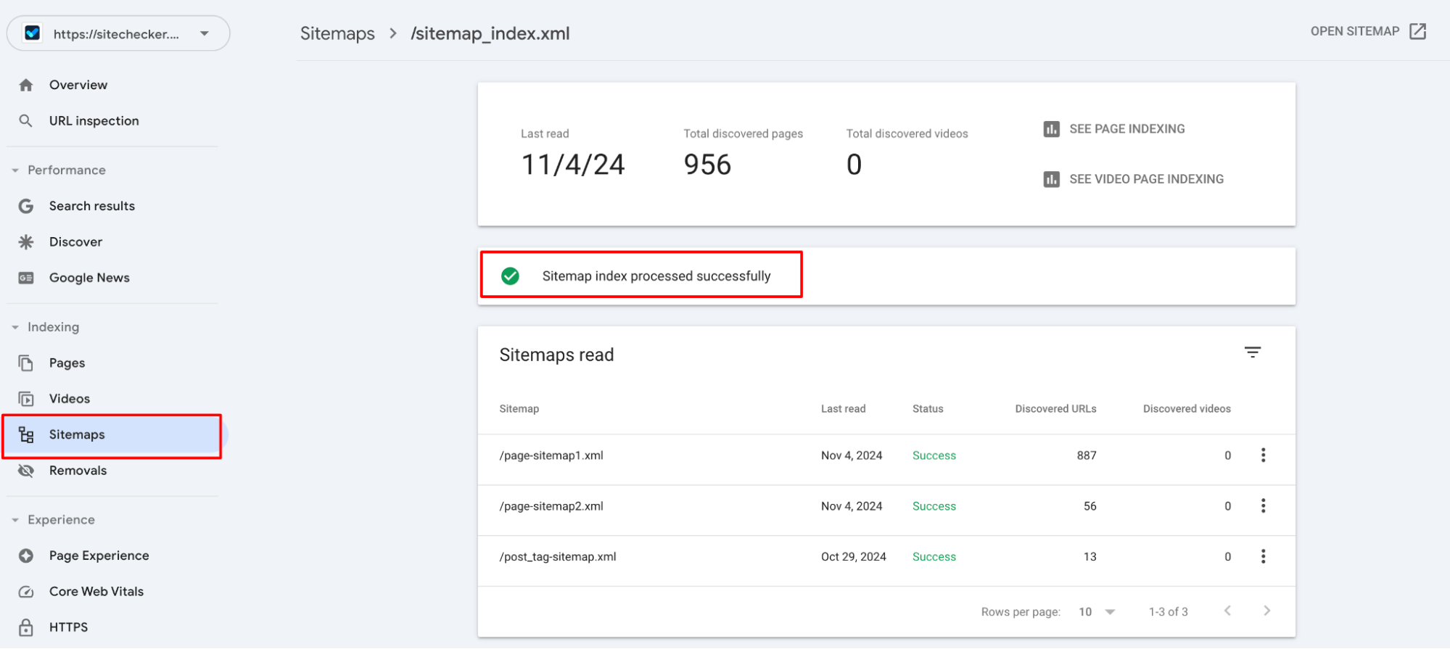Screen dimensions: 1450x649
Task: Click 'Sitemap index processed successfully' message
Action: coord(656,276)
